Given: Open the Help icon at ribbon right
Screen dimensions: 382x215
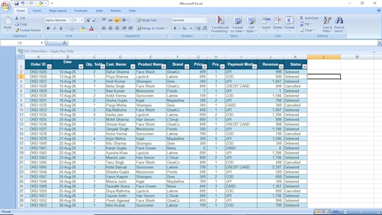Looking at the screenshot, I should point(379,11).
